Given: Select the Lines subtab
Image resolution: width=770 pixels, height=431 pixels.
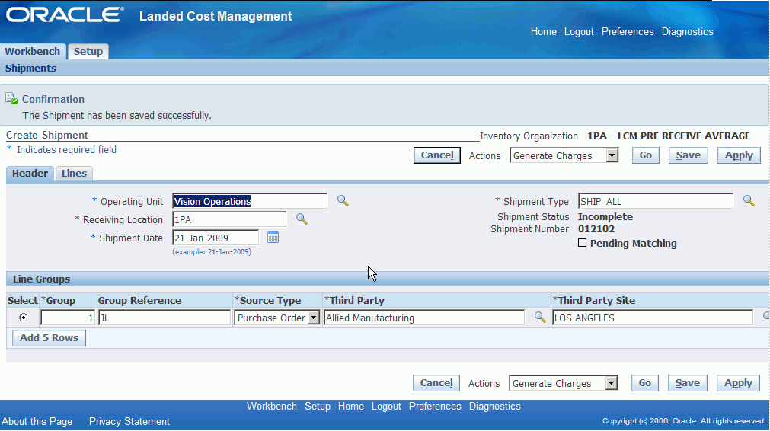Looking at the screenshot, I should click(74, 174).
